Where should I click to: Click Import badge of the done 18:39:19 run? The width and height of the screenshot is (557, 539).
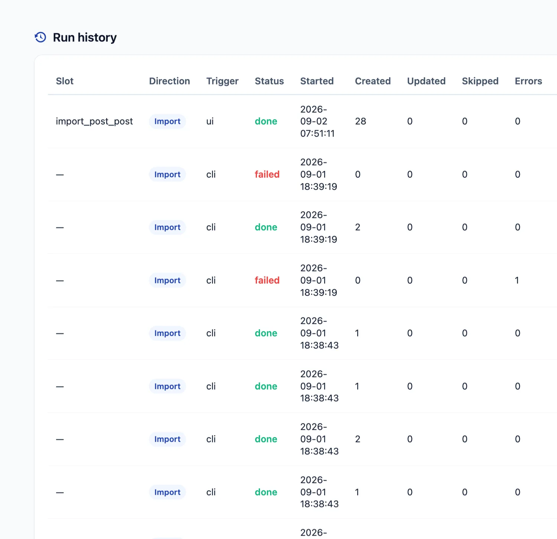click(x=167, y=227)
